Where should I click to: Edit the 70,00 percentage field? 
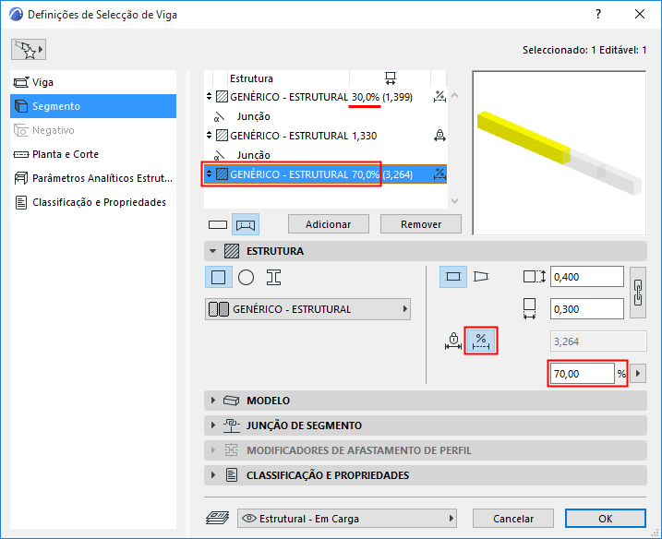583,374
